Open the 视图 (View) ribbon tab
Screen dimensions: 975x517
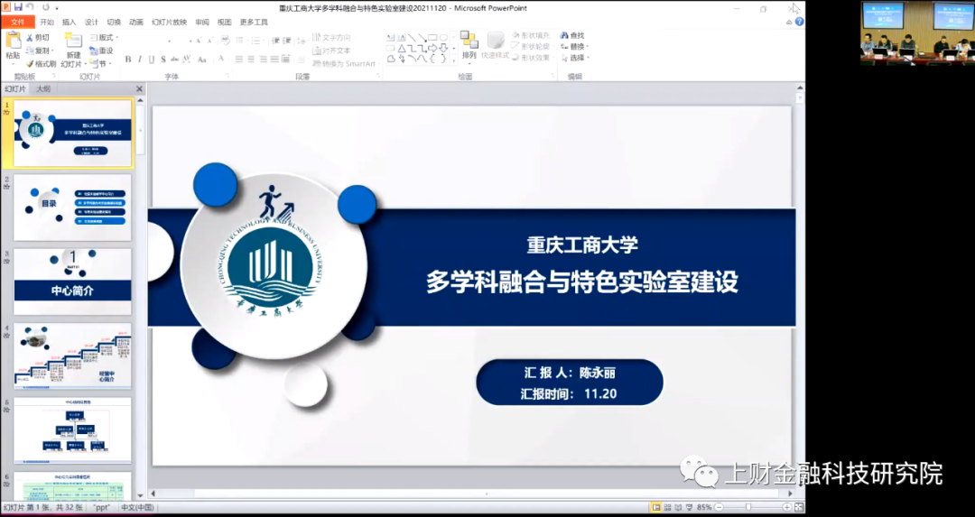point(225,22)
